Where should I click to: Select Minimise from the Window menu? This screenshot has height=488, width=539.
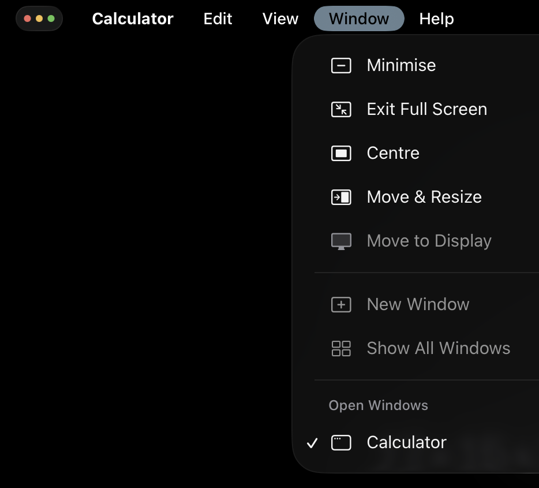point(401,65)
